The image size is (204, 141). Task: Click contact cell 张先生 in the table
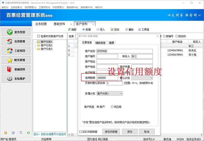coord(192,50)
